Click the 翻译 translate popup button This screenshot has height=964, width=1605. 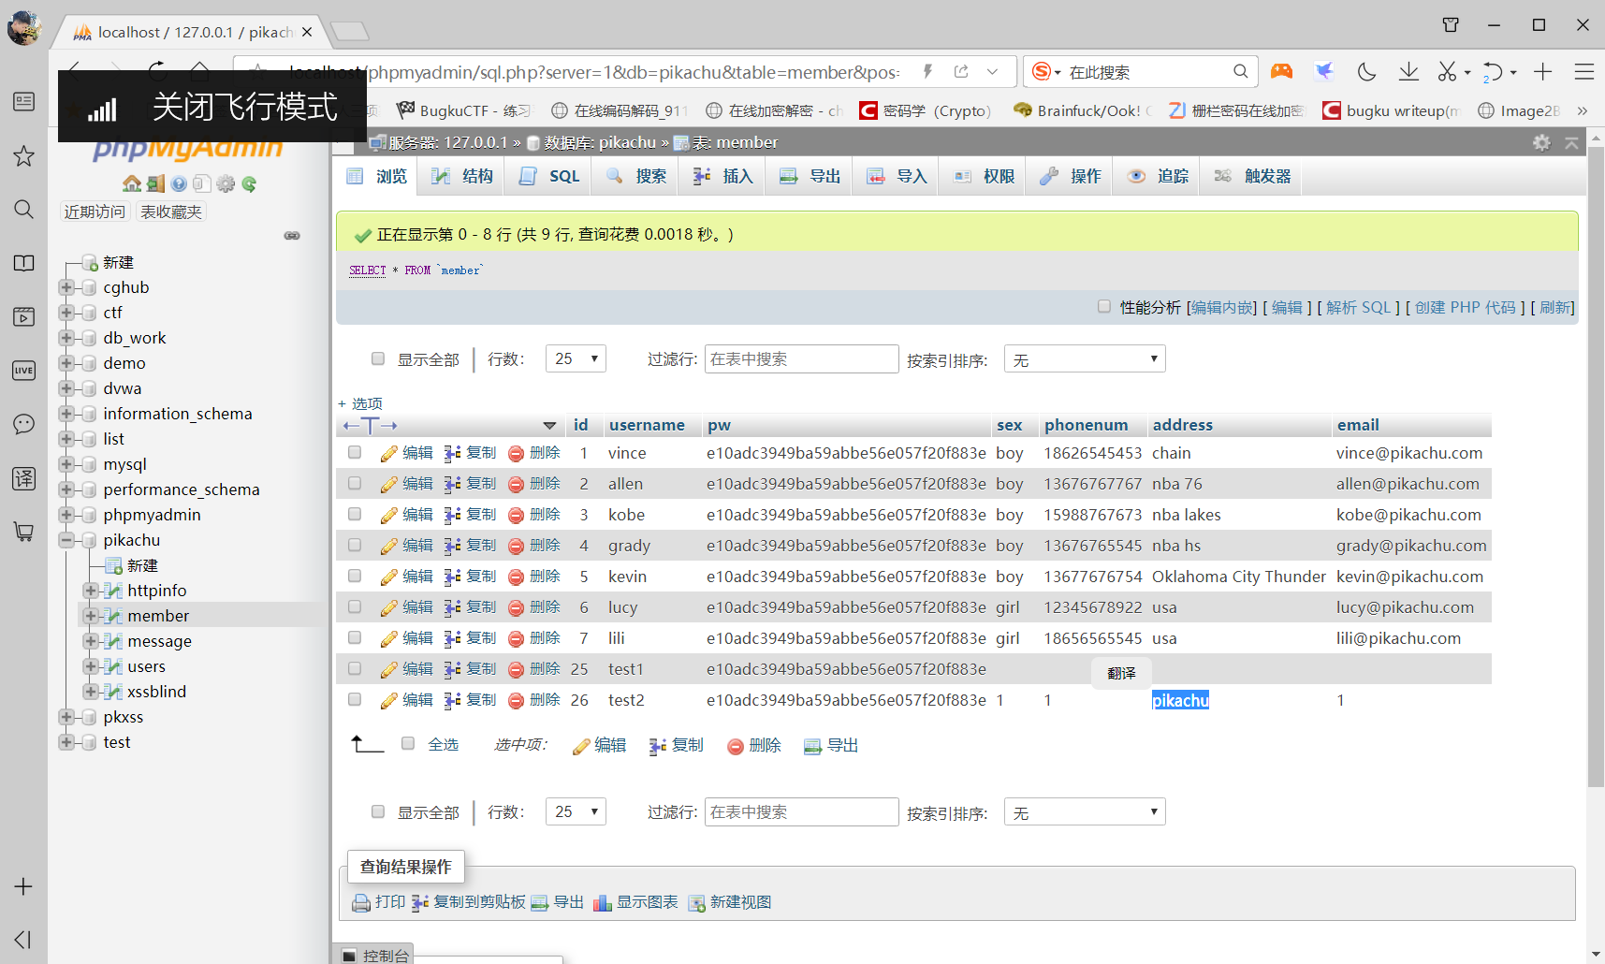[1121, 673]
